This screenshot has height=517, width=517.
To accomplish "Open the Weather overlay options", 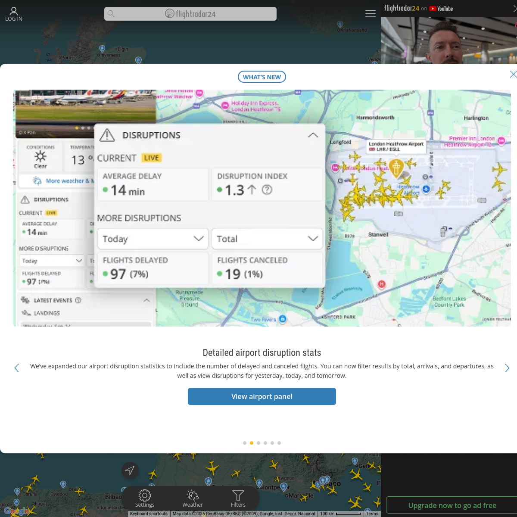I will point(193,498).
